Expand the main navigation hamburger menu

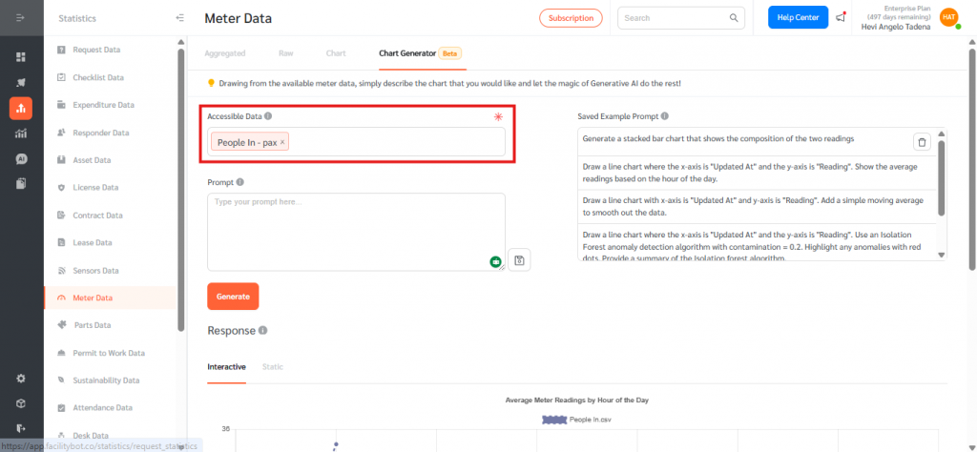pos(21,18)
